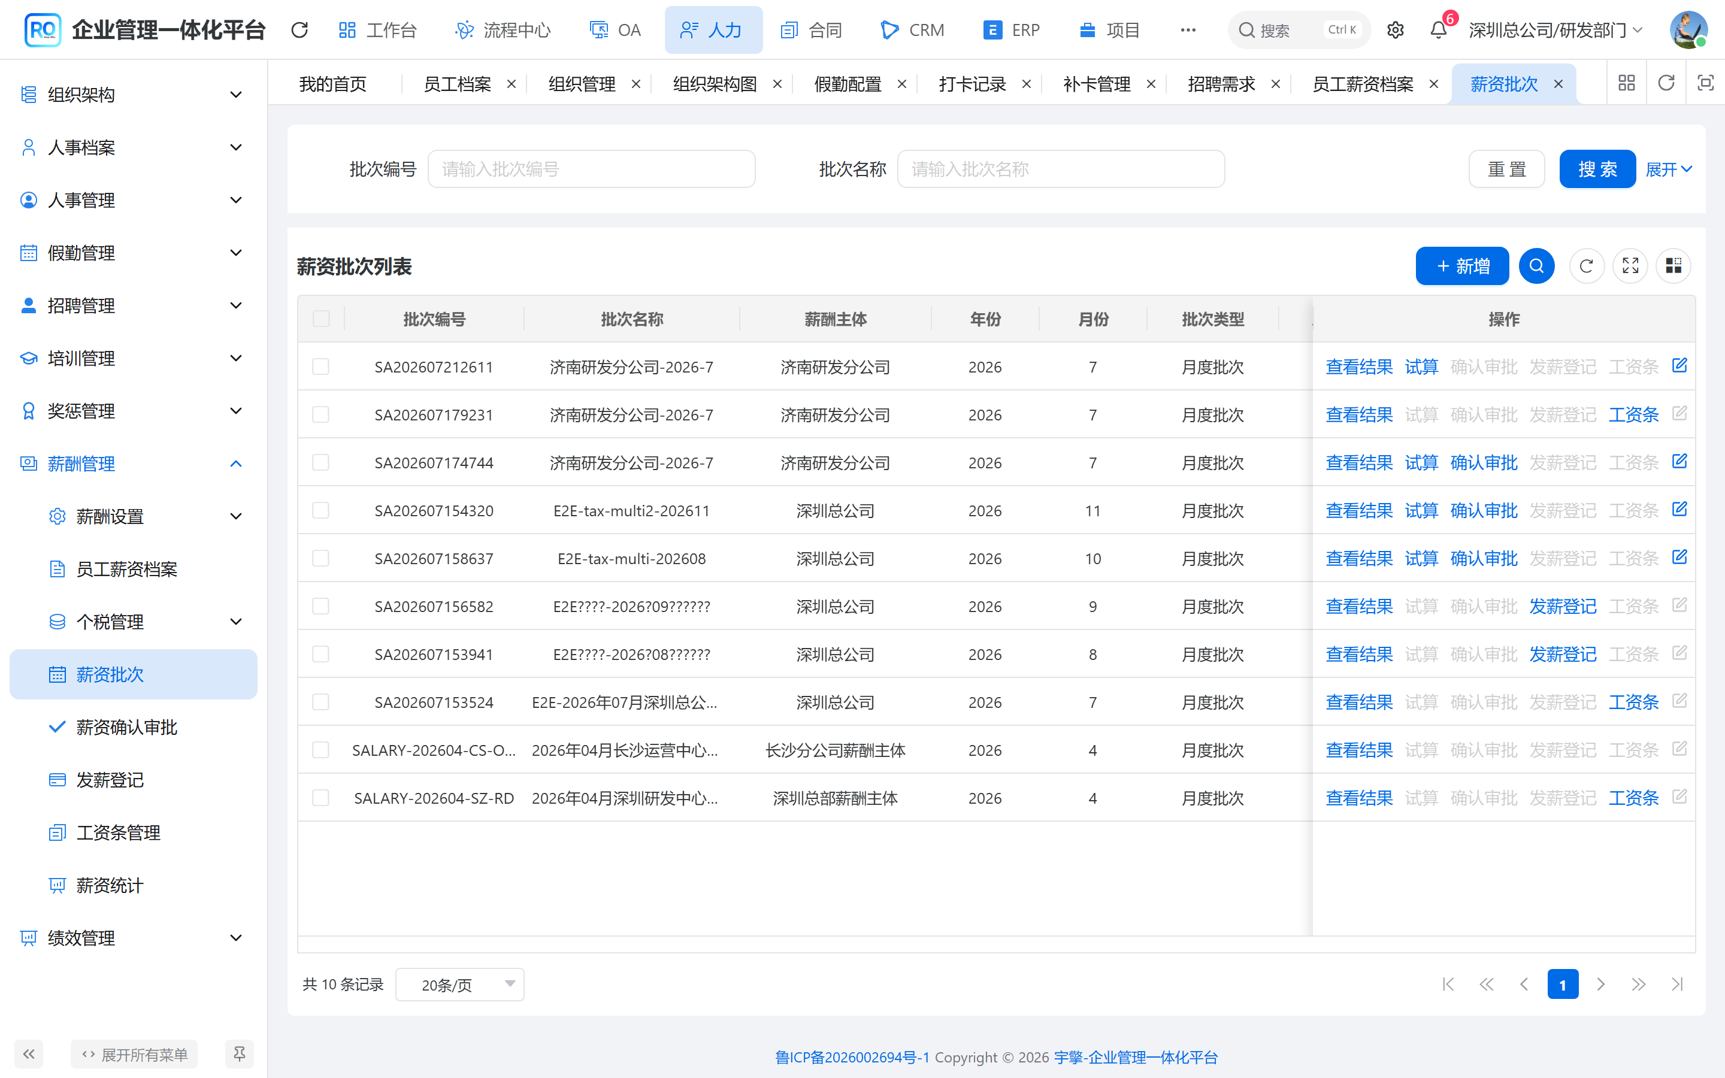1725x1078 pixels.
Task: Click the 重置 button
Action: click(x=1507, y=169)
